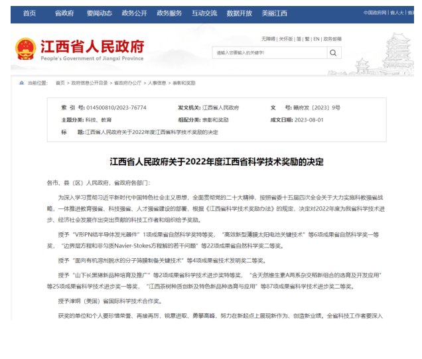
Task: Open the 首页 navigation tab
Action: tap(30, 13)
